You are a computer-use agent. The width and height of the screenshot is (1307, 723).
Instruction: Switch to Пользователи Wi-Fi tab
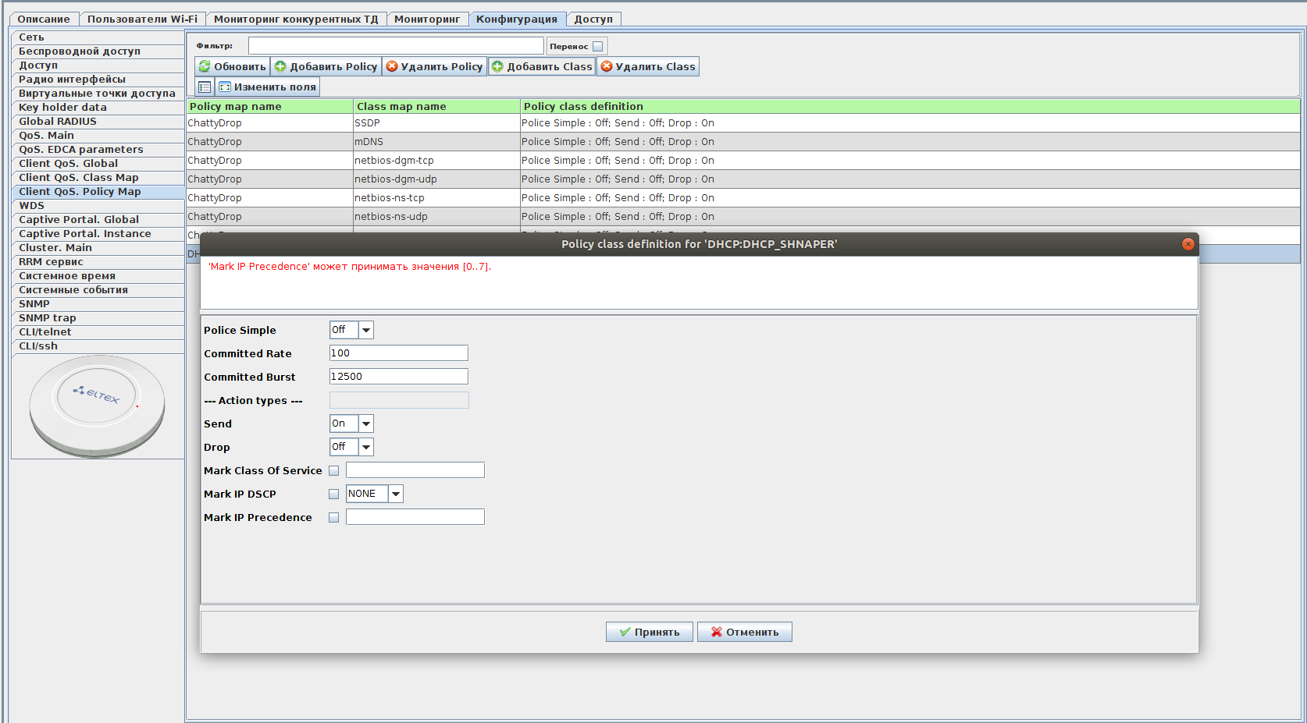click(142, 19)
